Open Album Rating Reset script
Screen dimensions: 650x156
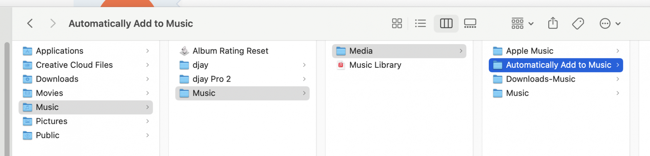230,51
